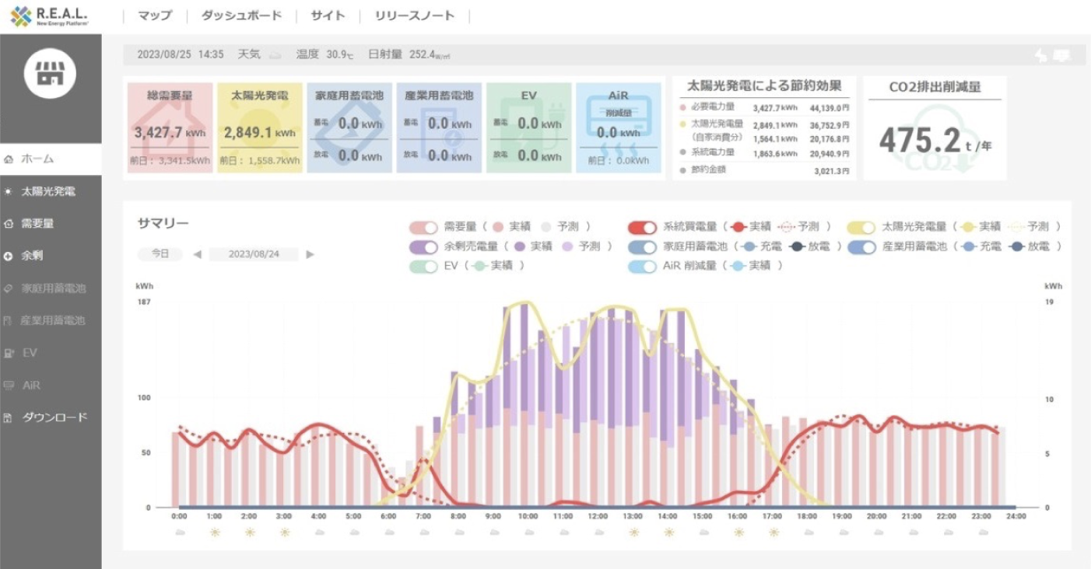Click the store icon in sidebar header

coord(50,72)
